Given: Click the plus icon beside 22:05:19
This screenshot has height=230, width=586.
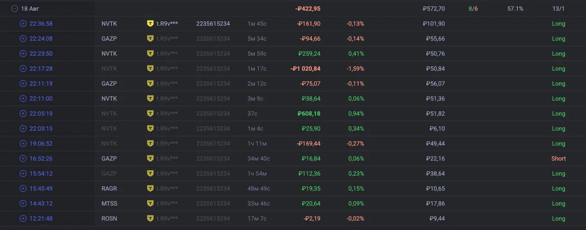Looking at the screenshot, I should [x=23, y=114].
